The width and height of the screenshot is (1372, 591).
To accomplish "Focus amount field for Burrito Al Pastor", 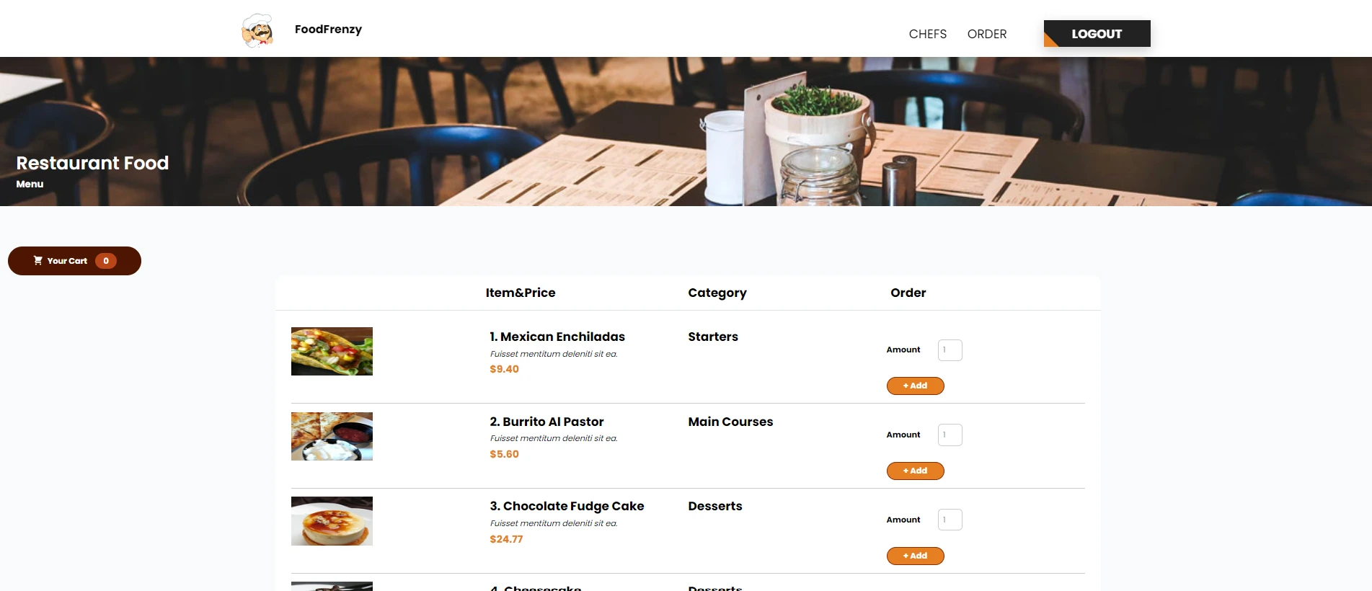I will [950, 435].
